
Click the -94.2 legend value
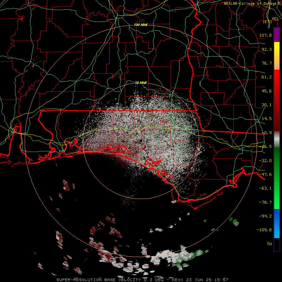(x=265, y=216)
